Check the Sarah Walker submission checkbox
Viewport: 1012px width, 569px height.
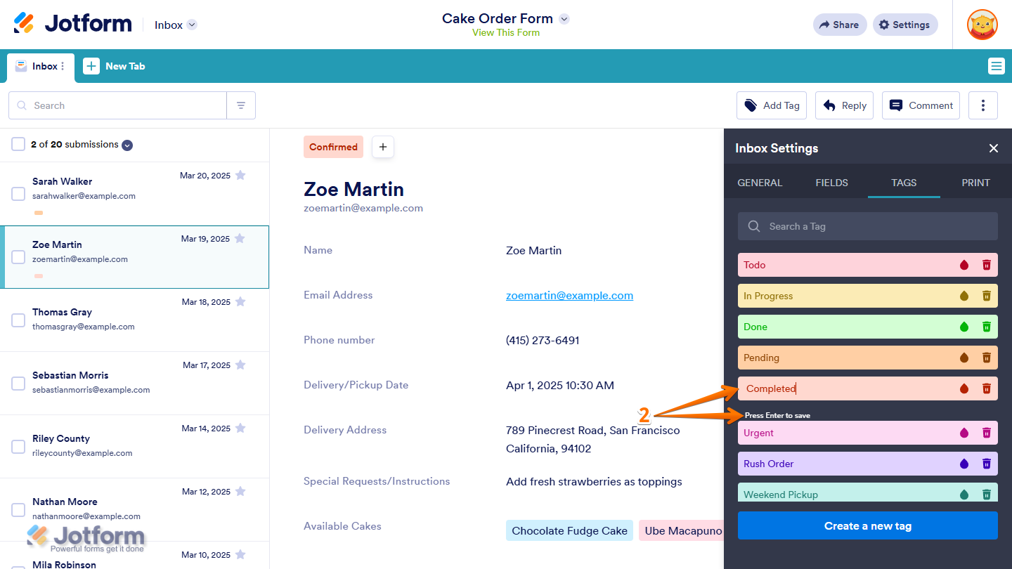[x=18, y=194]
